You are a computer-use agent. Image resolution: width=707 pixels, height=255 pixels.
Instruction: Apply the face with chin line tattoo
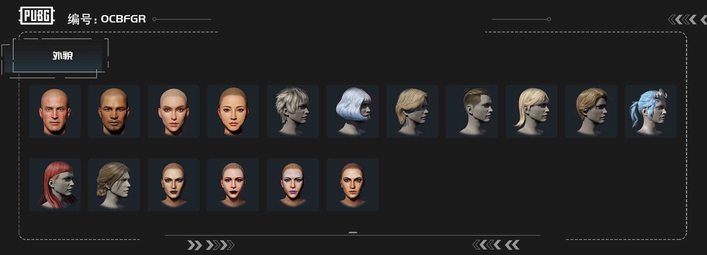click(353, 185)
